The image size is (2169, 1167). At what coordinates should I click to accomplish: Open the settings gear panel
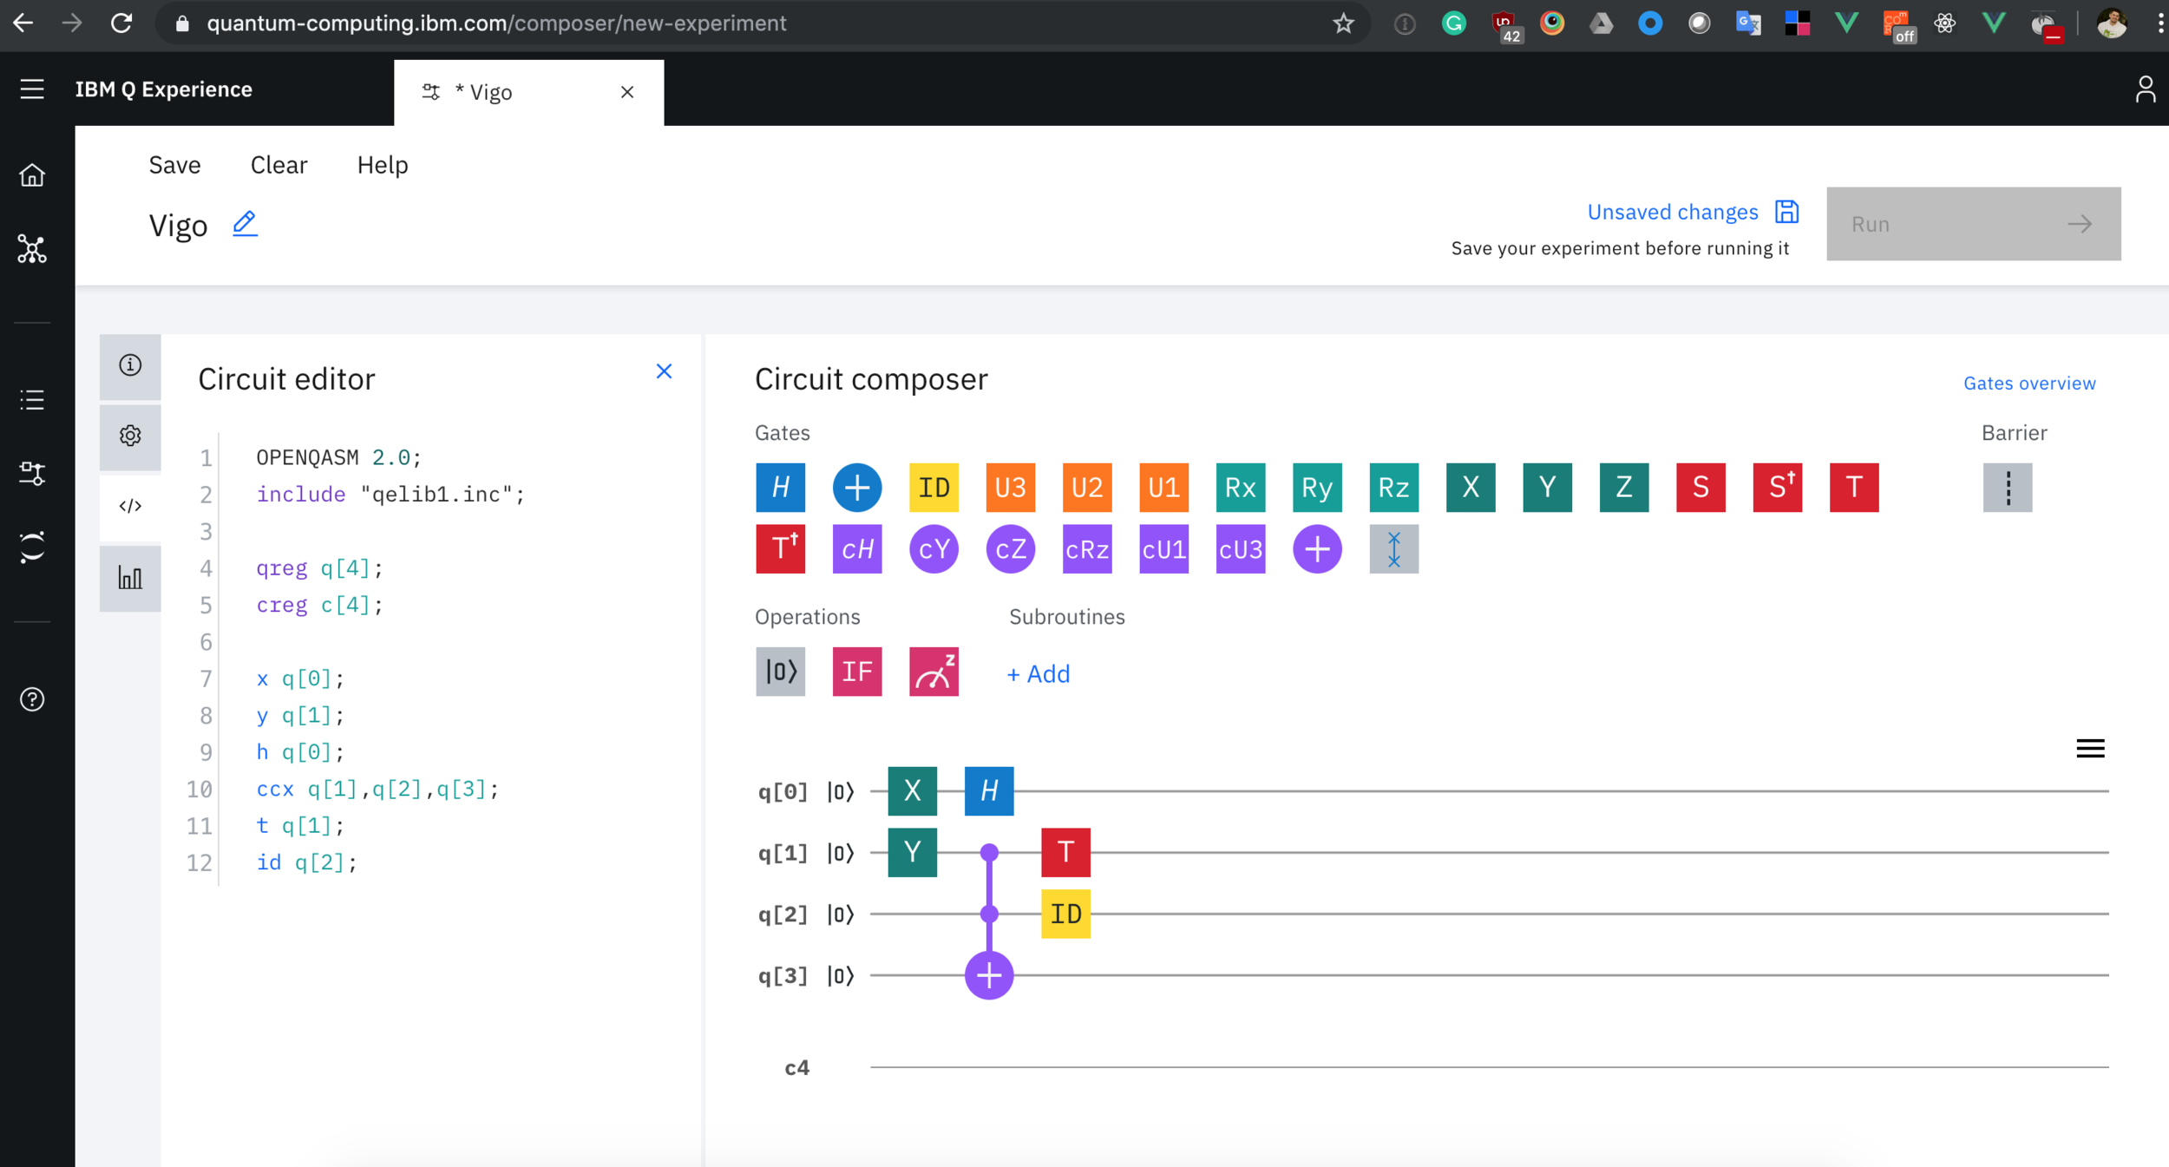(x=130, y=436)
